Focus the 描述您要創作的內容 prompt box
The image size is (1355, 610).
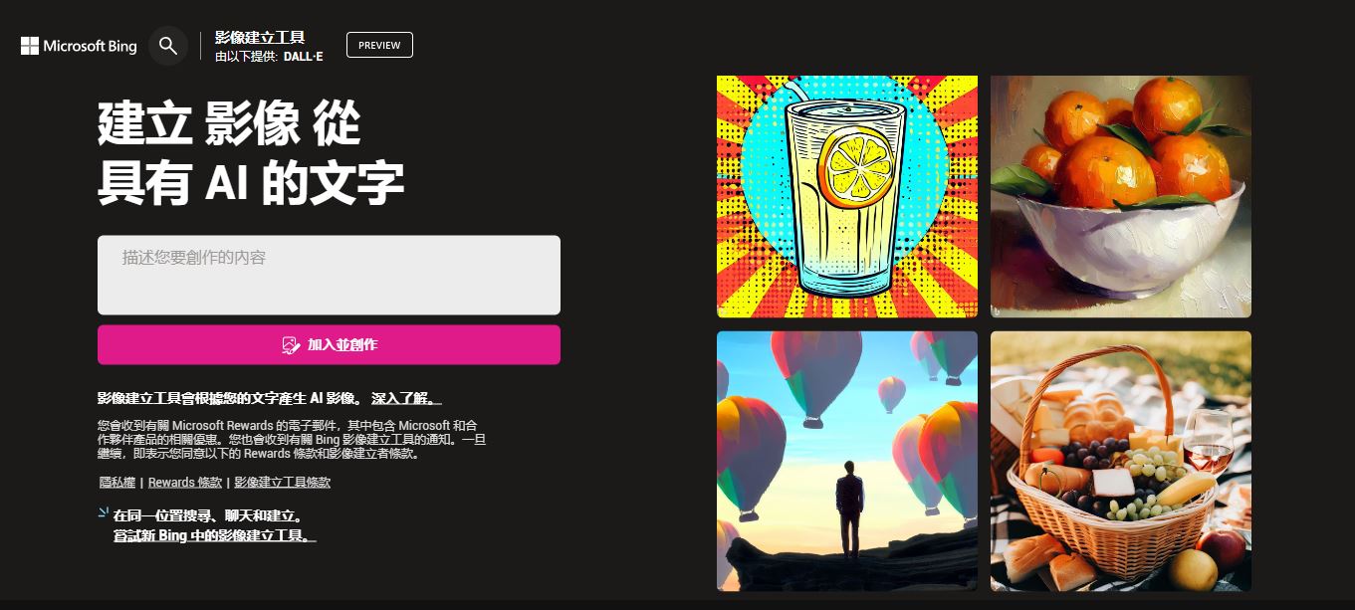[x=329, y=275]
